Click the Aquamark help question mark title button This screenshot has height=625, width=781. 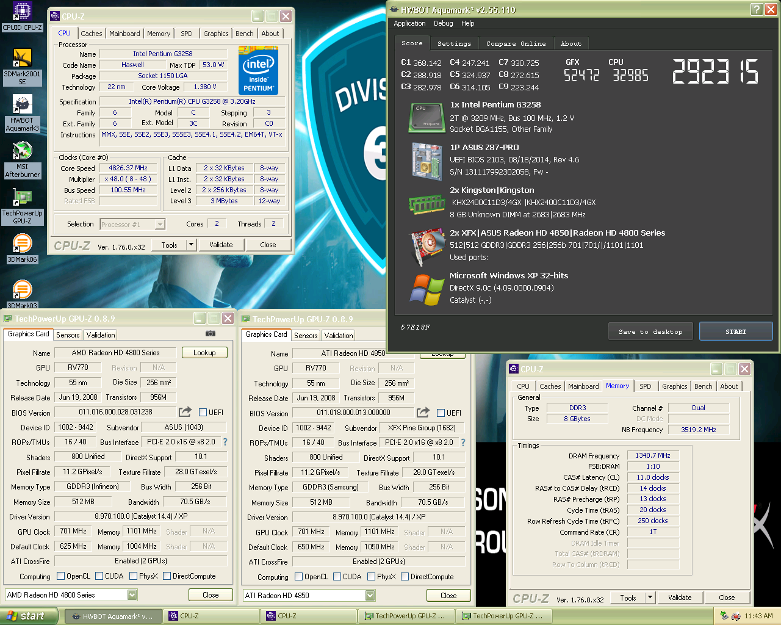(756, 9)
